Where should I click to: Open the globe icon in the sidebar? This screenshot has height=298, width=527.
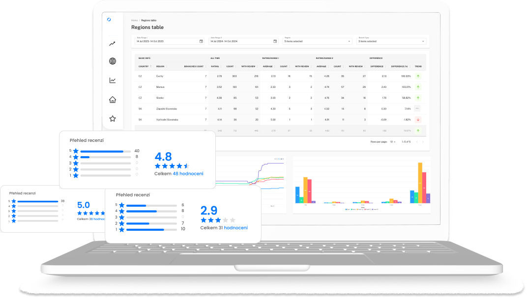113,61
